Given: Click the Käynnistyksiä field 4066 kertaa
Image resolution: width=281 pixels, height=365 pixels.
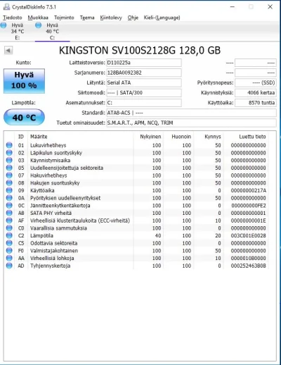Looking at the screenshot, I should 256,93.
